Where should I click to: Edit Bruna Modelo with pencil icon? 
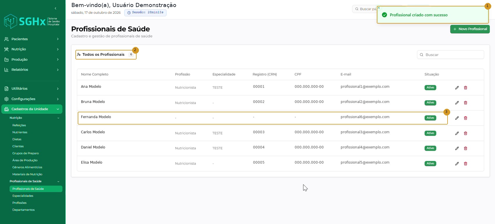[457, 103]
